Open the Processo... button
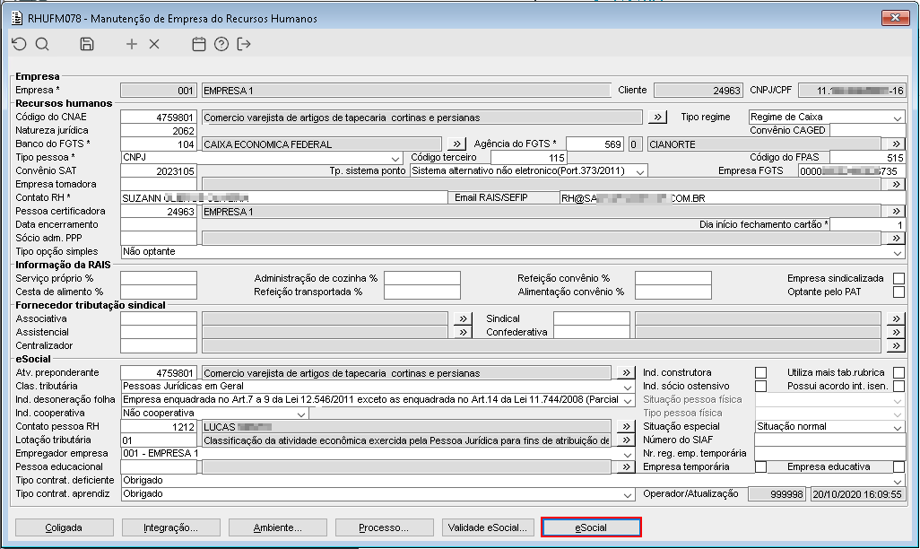The image size is (920, 549). click(385, 527)
